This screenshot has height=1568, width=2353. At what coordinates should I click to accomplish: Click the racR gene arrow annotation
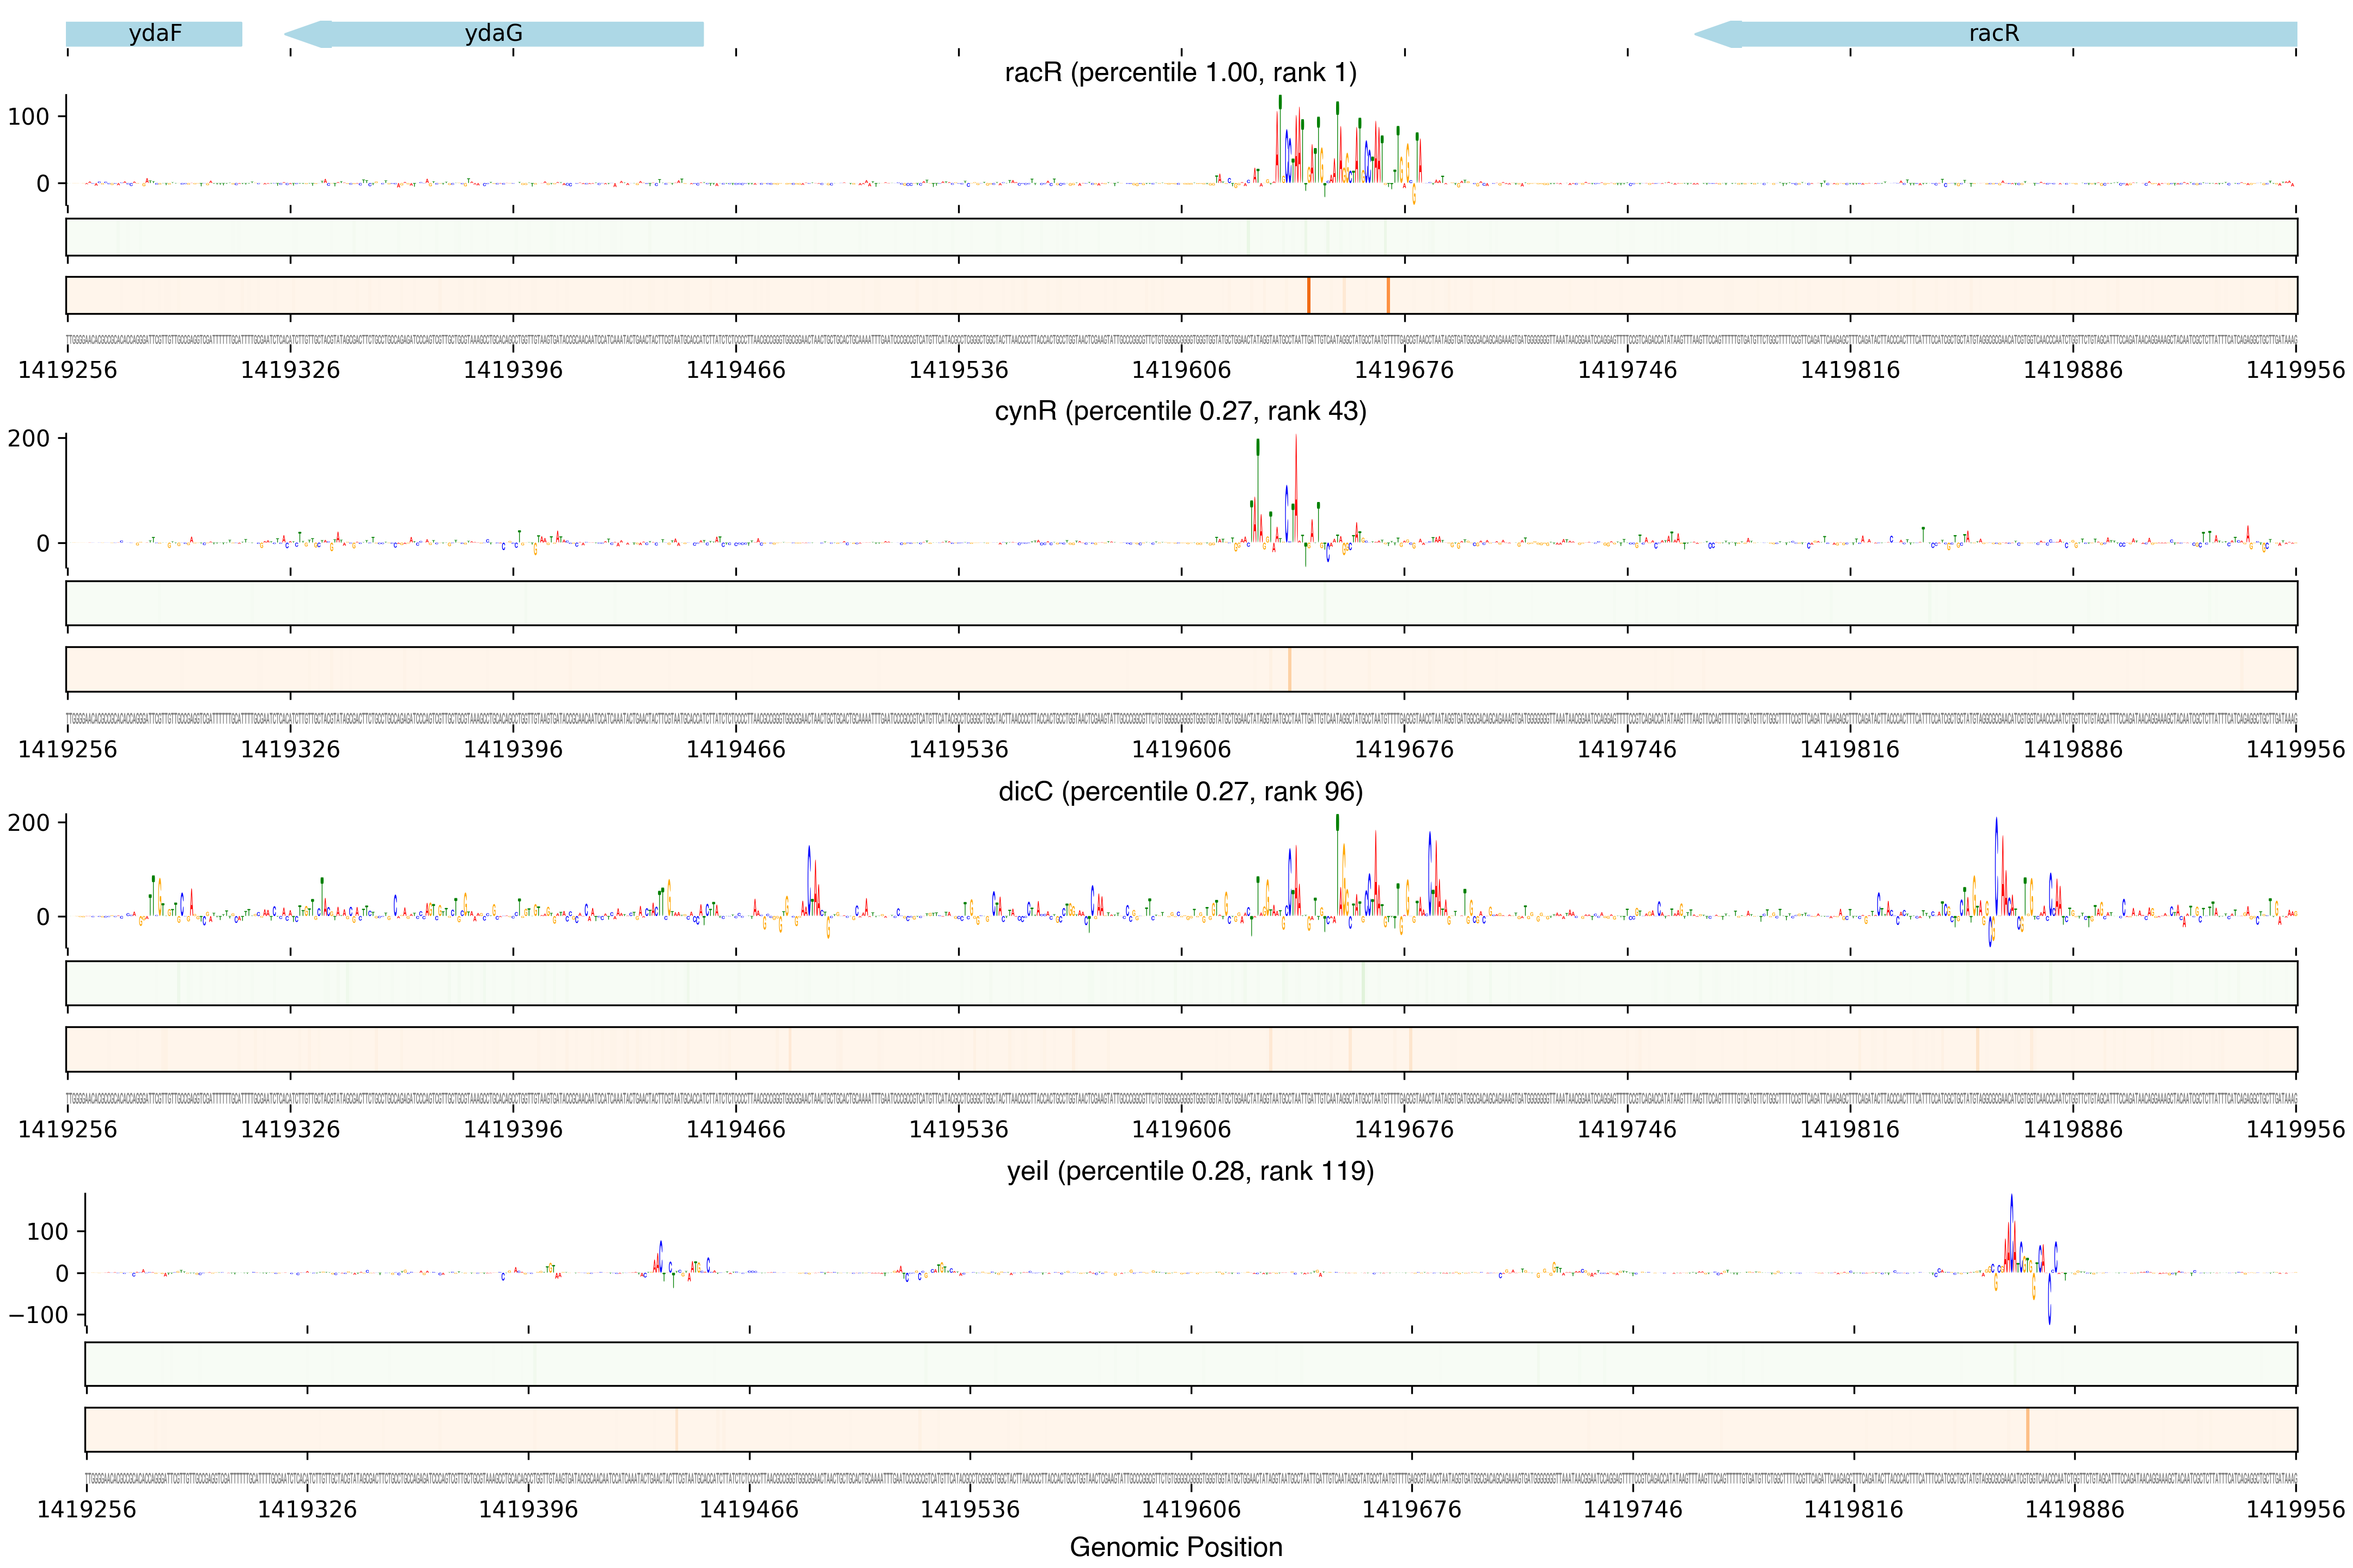[x=1994, y=34]
